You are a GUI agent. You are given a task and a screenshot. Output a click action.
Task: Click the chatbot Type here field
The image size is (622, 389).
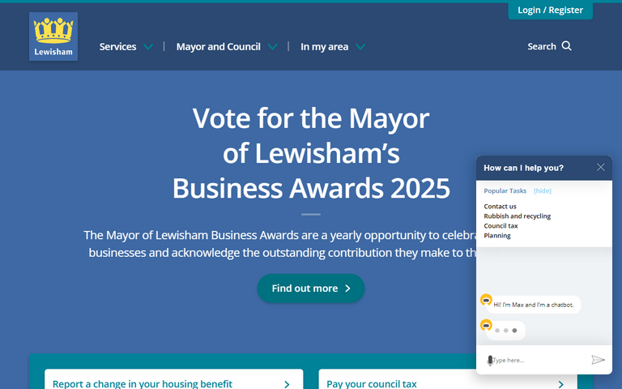539,360
